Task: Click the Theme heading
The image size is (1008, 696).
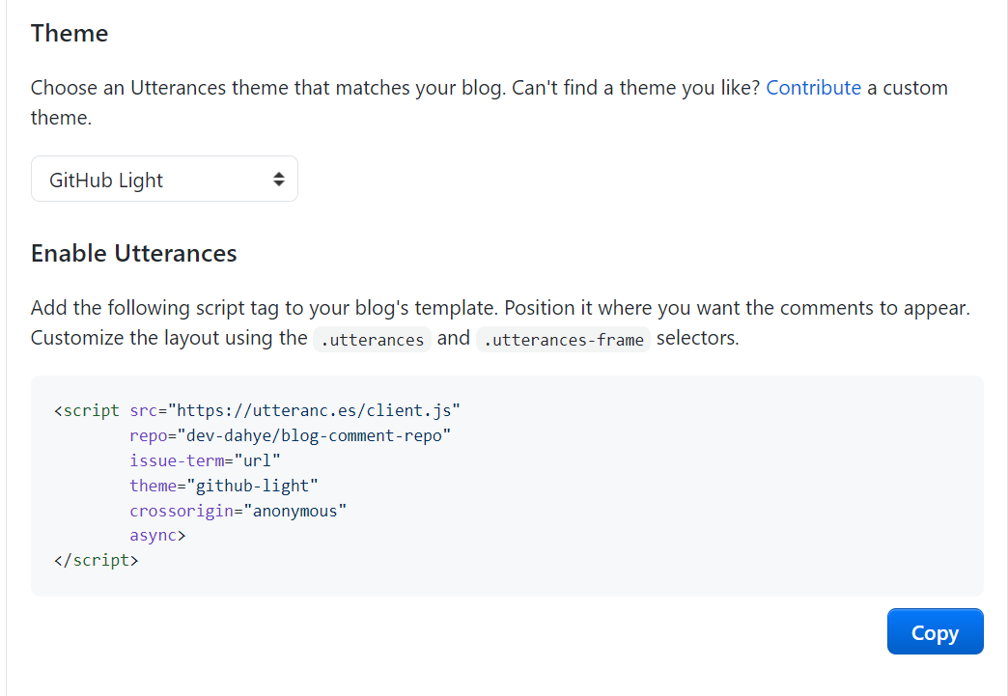Action: pyautogui.click(x=70, y=34)
